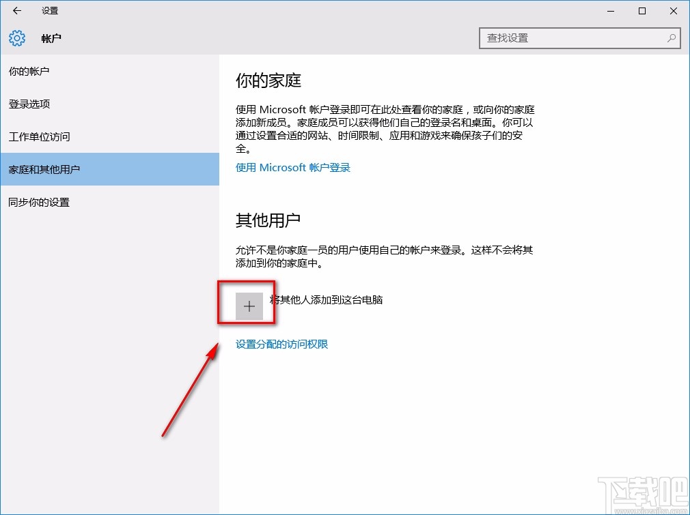Maximize the Settings window
The image size is (690, 515).
click(x=642, y=11)
